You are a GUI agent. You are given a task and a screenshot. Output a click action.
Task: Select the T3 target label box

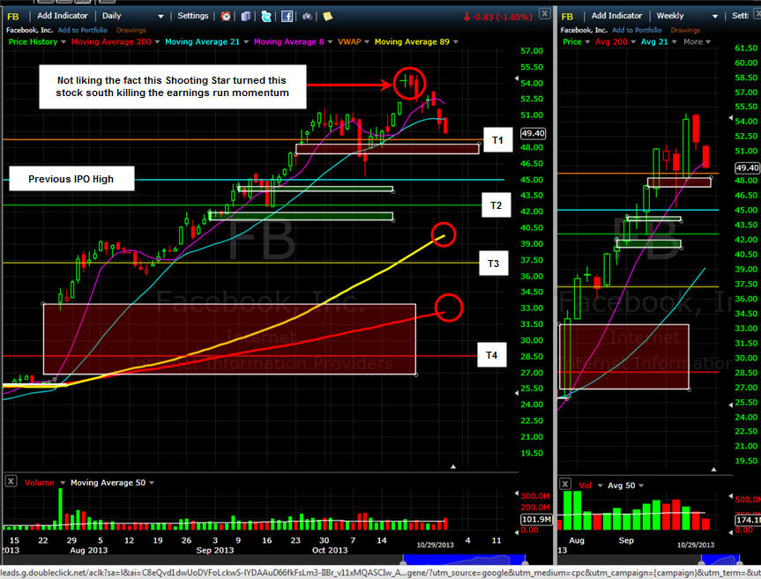[494, 264]
